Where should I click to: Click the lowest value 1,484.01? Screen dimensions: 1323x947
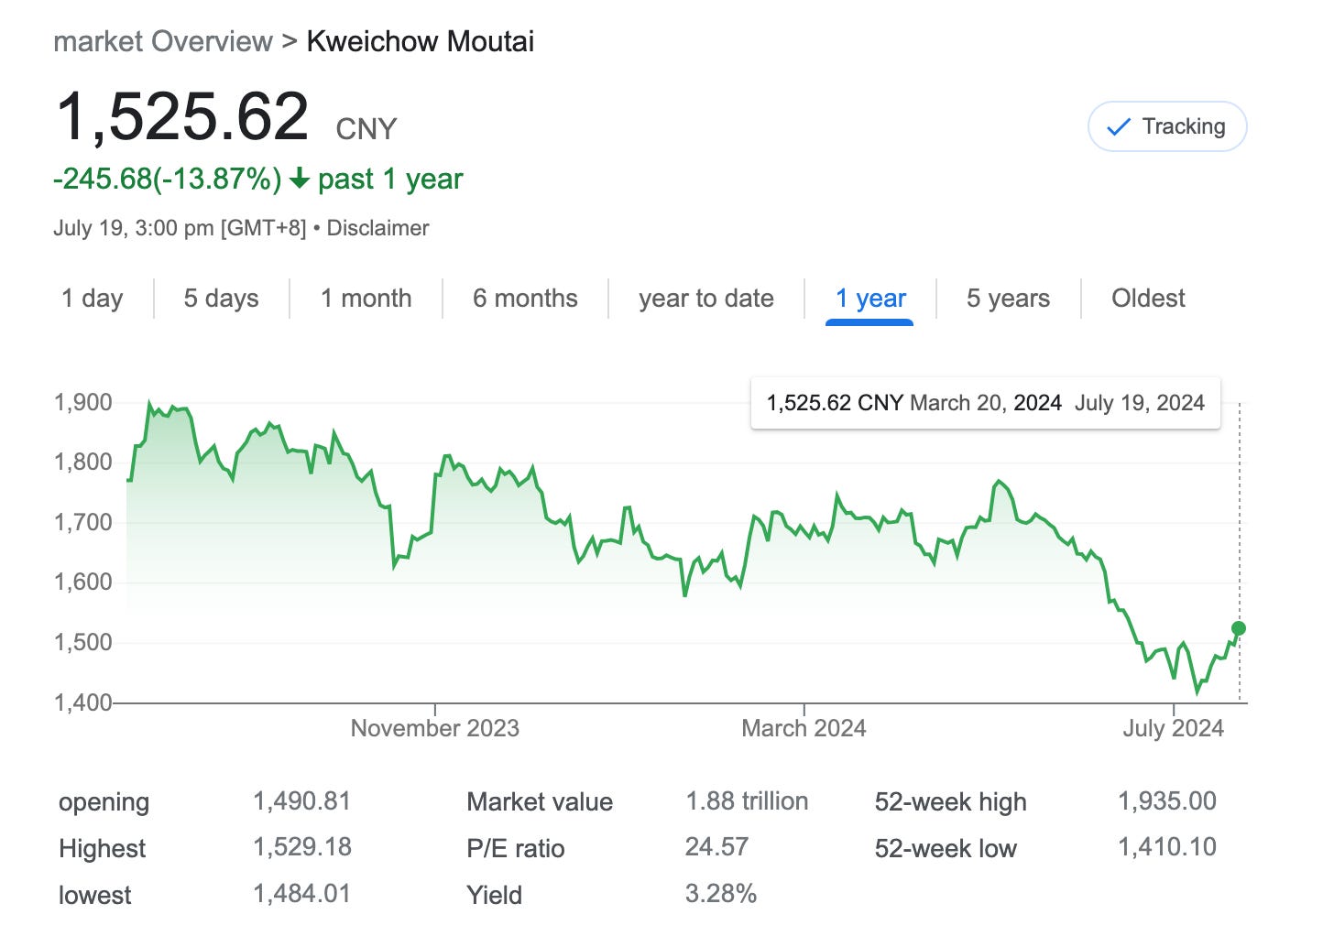tap(302, 894)
